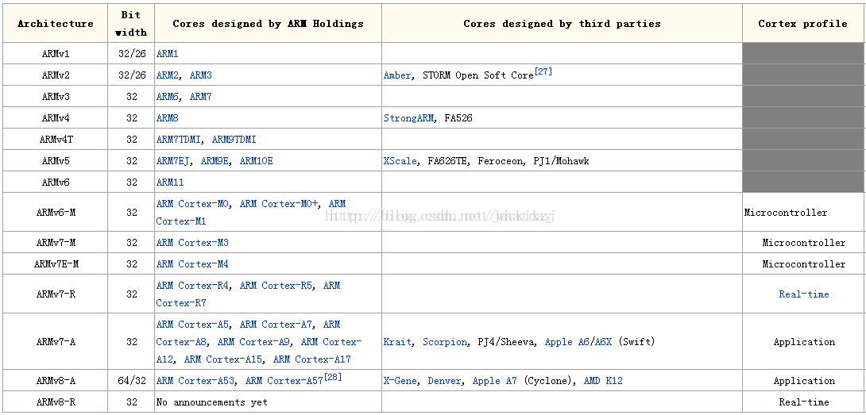Image resolution: width=866 pixels, height=415 pixels.
Task: Open the AMD K12 link
Action: (x=603, y=382)
